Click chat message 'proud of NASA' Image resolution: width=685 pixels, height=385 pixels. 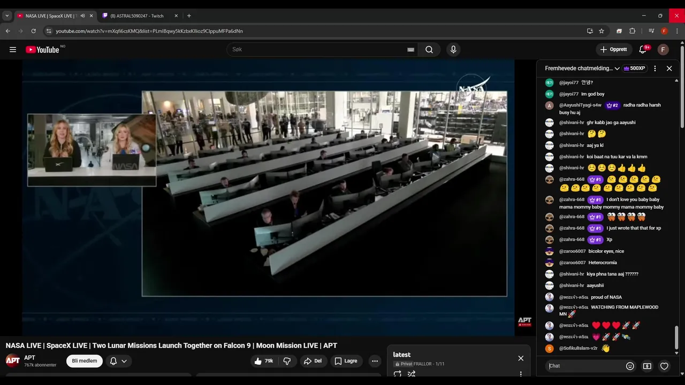[x=606, y=297]
